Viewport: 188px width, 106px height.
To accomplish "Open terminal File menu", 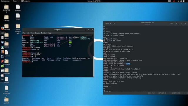I will click(x=24, y=33).
